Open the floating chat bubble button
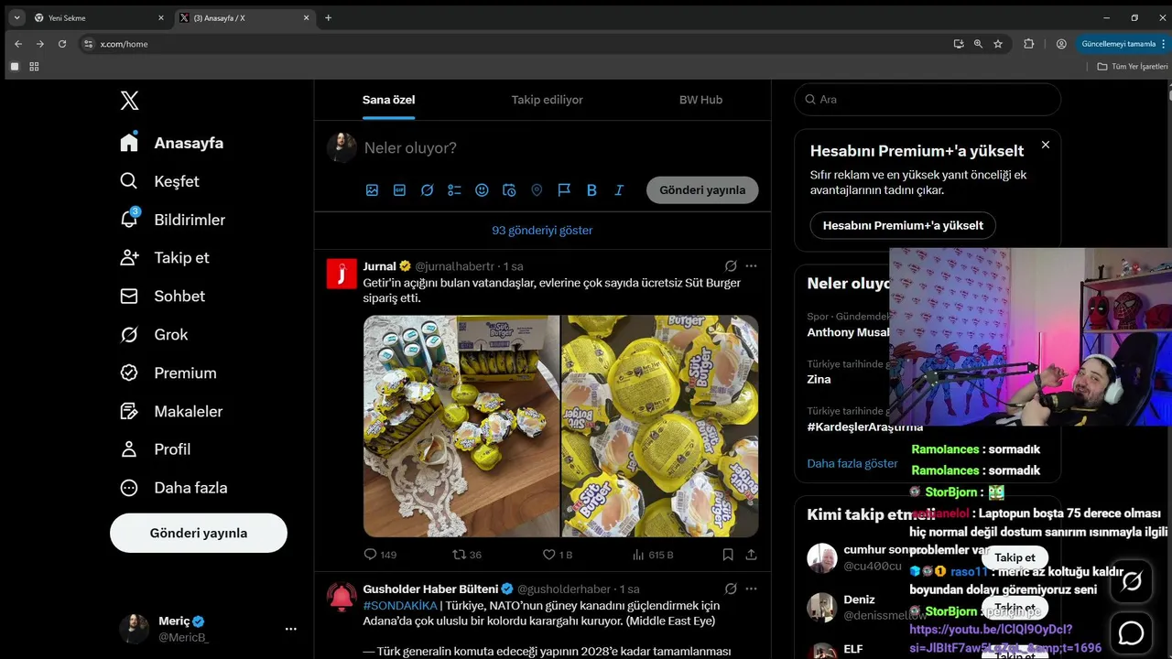1172x659 pixels. [1132, 632]
